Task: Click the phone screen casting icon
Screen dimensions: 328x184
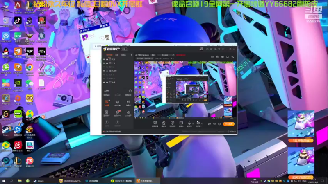Action: (172, 123)
